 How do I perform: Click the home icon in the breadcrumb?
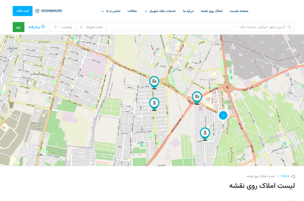click(x=293, y=176)
